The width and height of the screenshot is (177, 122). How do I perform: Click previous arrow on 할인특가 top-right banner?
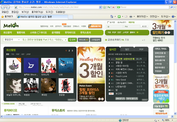[x=166, y=33]
